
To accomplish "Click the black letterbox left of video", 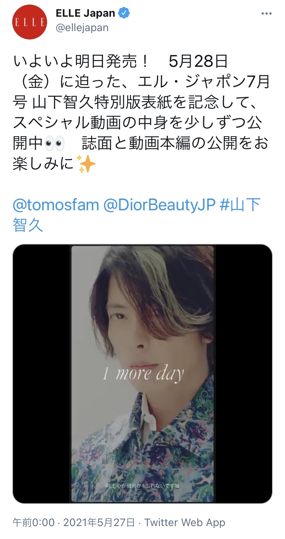I will (42, 374).
